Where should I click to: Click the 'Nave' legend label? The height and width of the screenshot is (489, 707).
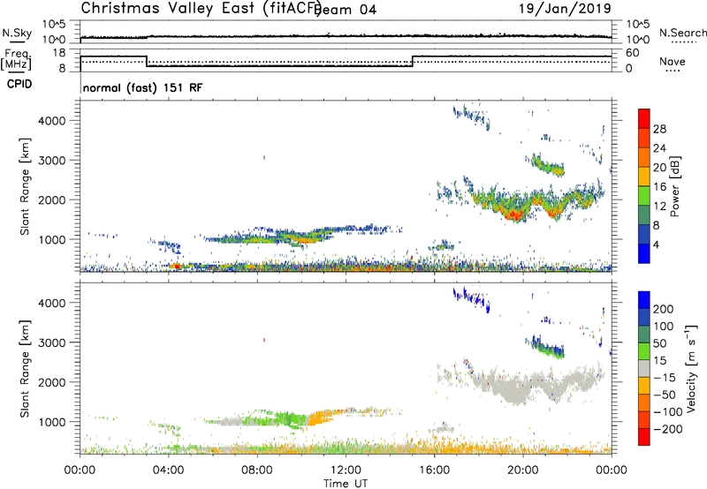(673, 61)
